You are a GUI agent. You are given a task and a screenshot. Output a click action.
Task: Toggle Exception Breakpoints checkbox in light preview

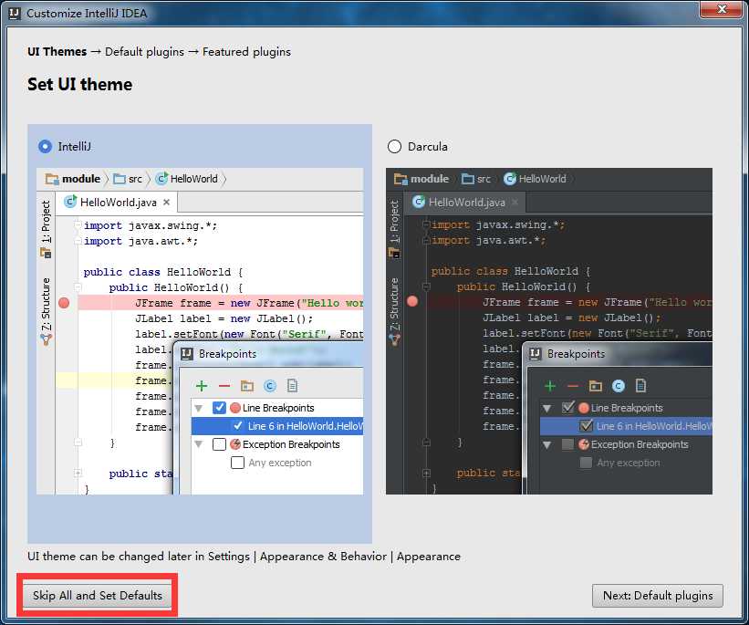[219, 444]
